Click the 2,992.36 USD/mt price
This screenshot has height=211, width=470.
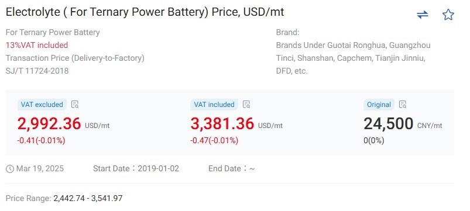(64, 123)
